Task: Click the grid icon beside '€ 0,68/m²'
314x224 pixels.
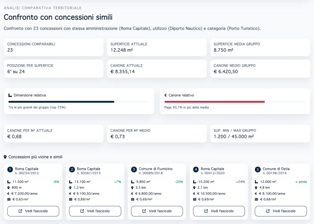Action: (257, 199)
